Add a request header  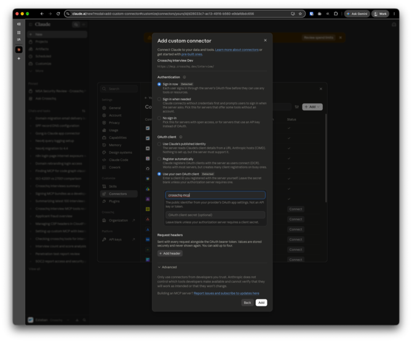click(x=170, y=253)
